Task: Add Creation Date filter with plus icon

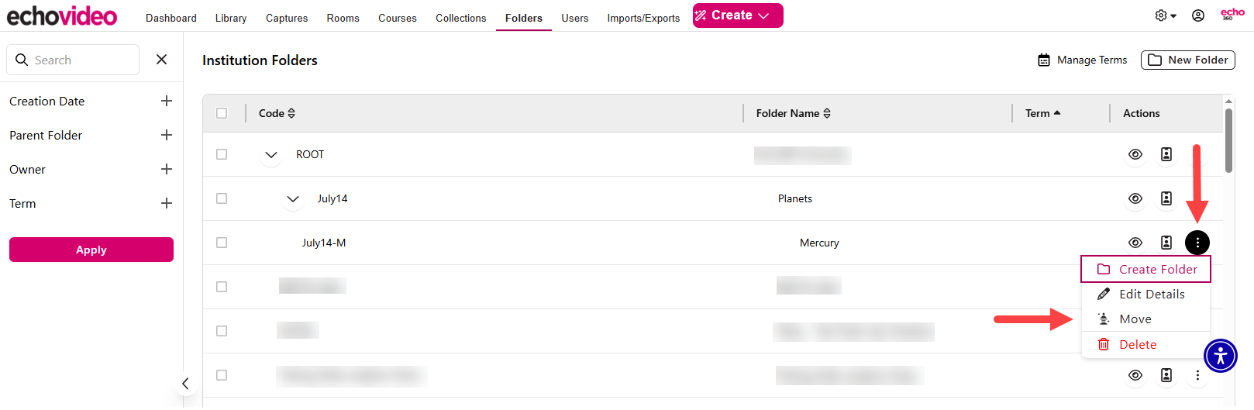Action: (x=166, y=101)
